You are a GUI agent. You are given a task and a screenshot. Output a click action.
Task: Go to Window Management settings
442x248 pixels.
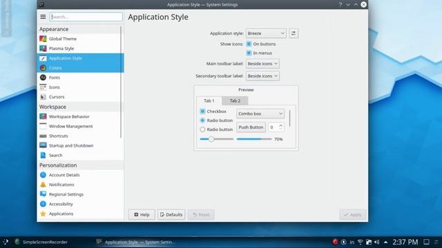(x=70, y=126)
